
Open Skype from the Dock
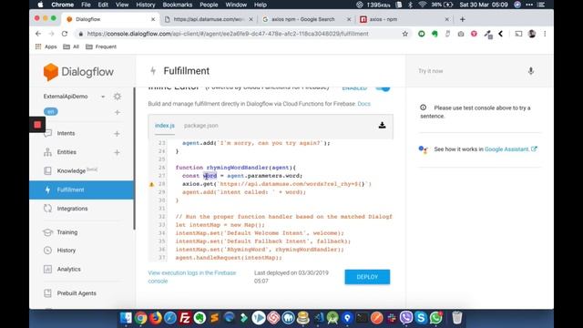421,318
